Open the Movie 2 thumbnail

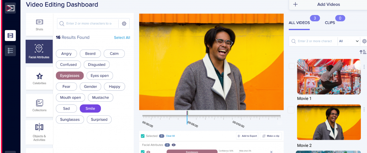point(329,123)
